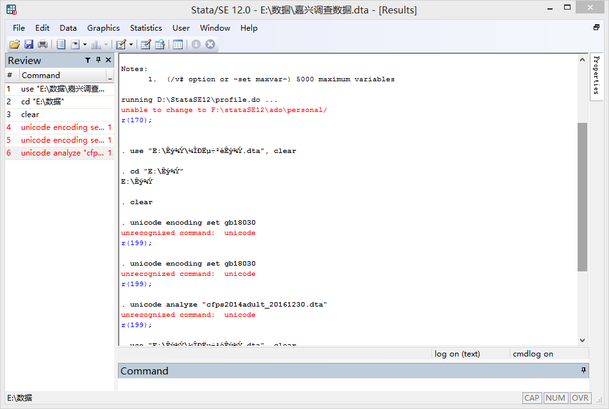Click inside the Command input field
The width and height of the screenshot is (609, 409).
[x=353, y=385]
